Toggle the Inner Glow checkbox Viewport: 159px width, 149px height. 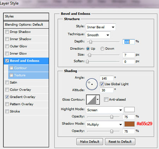(x=7, y=53)
